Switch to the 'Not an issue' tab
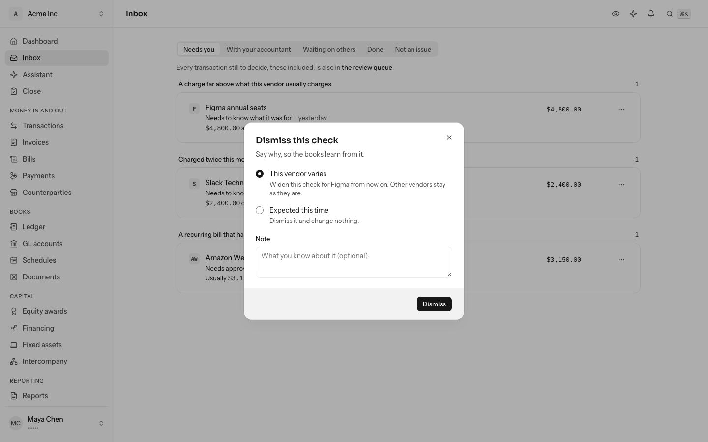Image resolution: width=708 pixels, height=442 pixels. tap(413, 49)
